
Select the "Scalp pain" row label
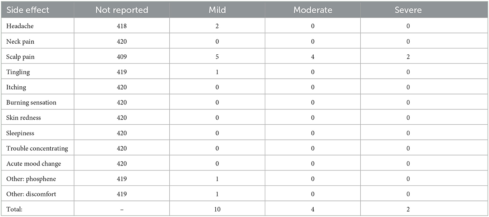click(x=20, y=57)
